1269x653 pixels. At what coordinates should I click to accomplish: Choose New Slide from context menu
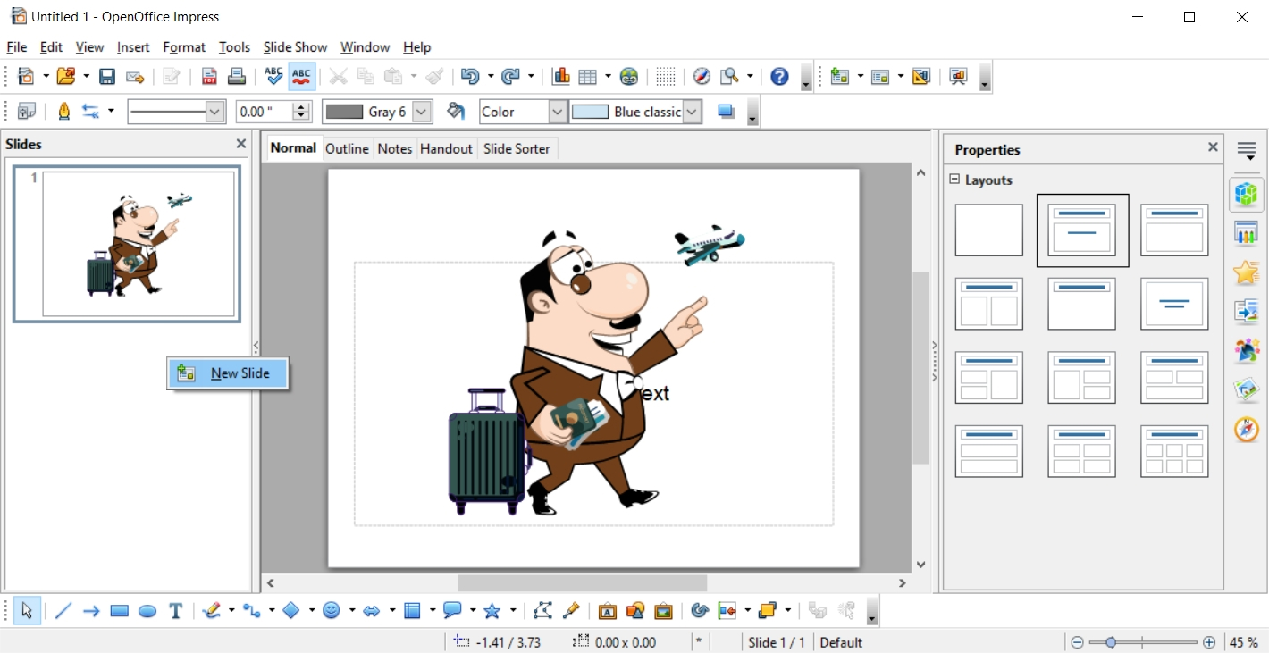coord(228,373)
